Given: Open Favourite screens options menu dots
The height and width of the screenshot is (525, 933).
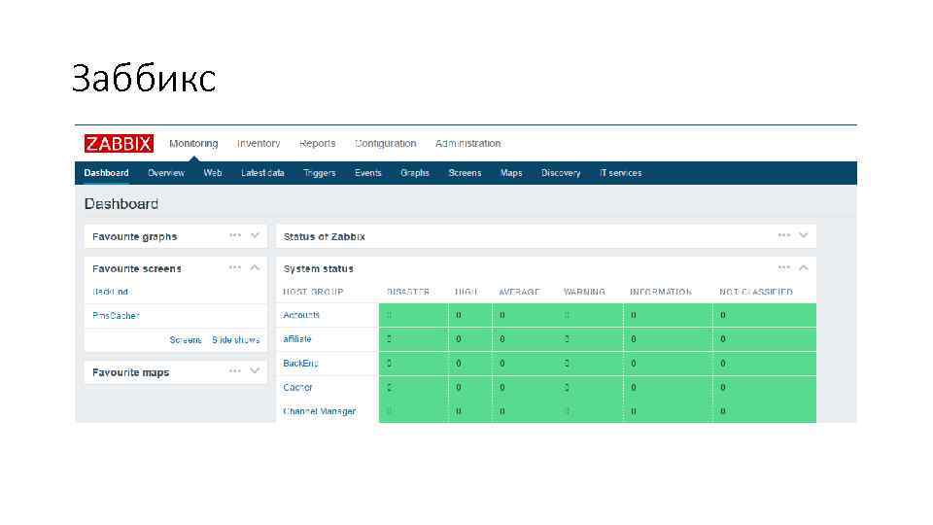Looking at the screenshot, I should point(235,268).
